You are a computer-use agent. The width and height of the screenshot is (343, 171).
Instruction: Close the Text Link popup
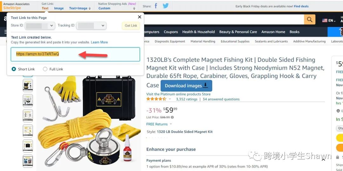[x=139, y=17]
